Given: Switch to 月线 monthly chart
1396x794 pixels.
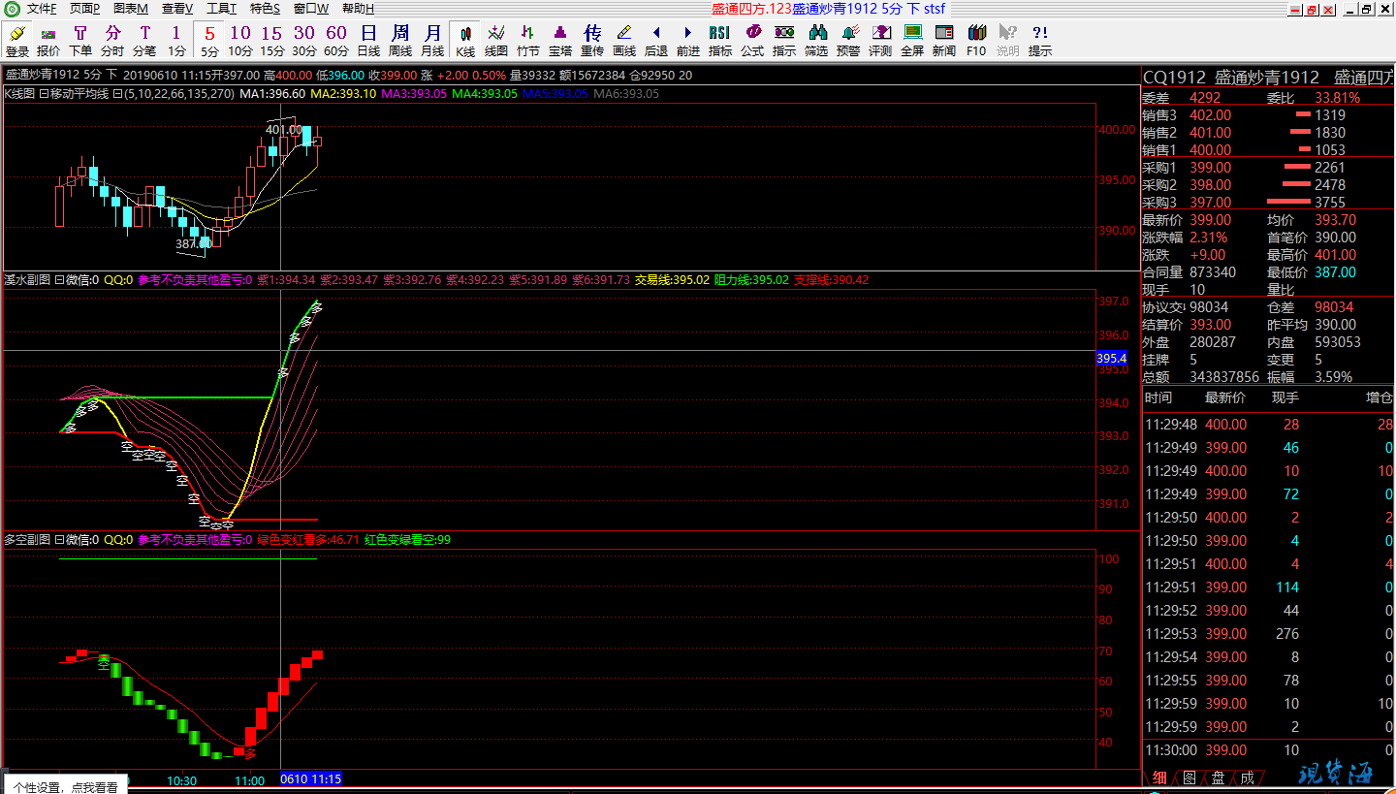Looking at the screenshot, I should coord(432,41).
